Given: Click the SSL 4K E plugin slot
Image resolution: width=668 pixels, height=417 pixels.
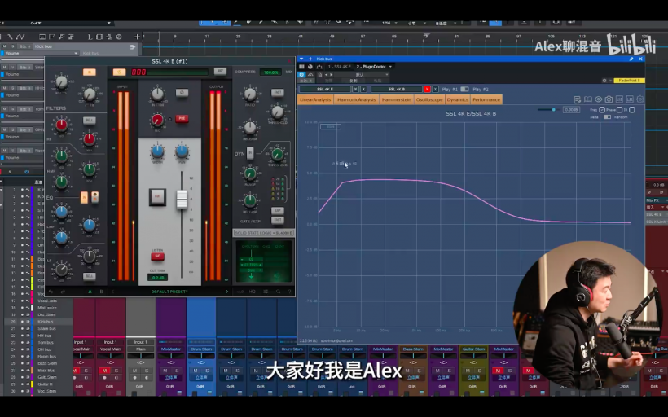Looking at the screenshot, I should 326,90.
